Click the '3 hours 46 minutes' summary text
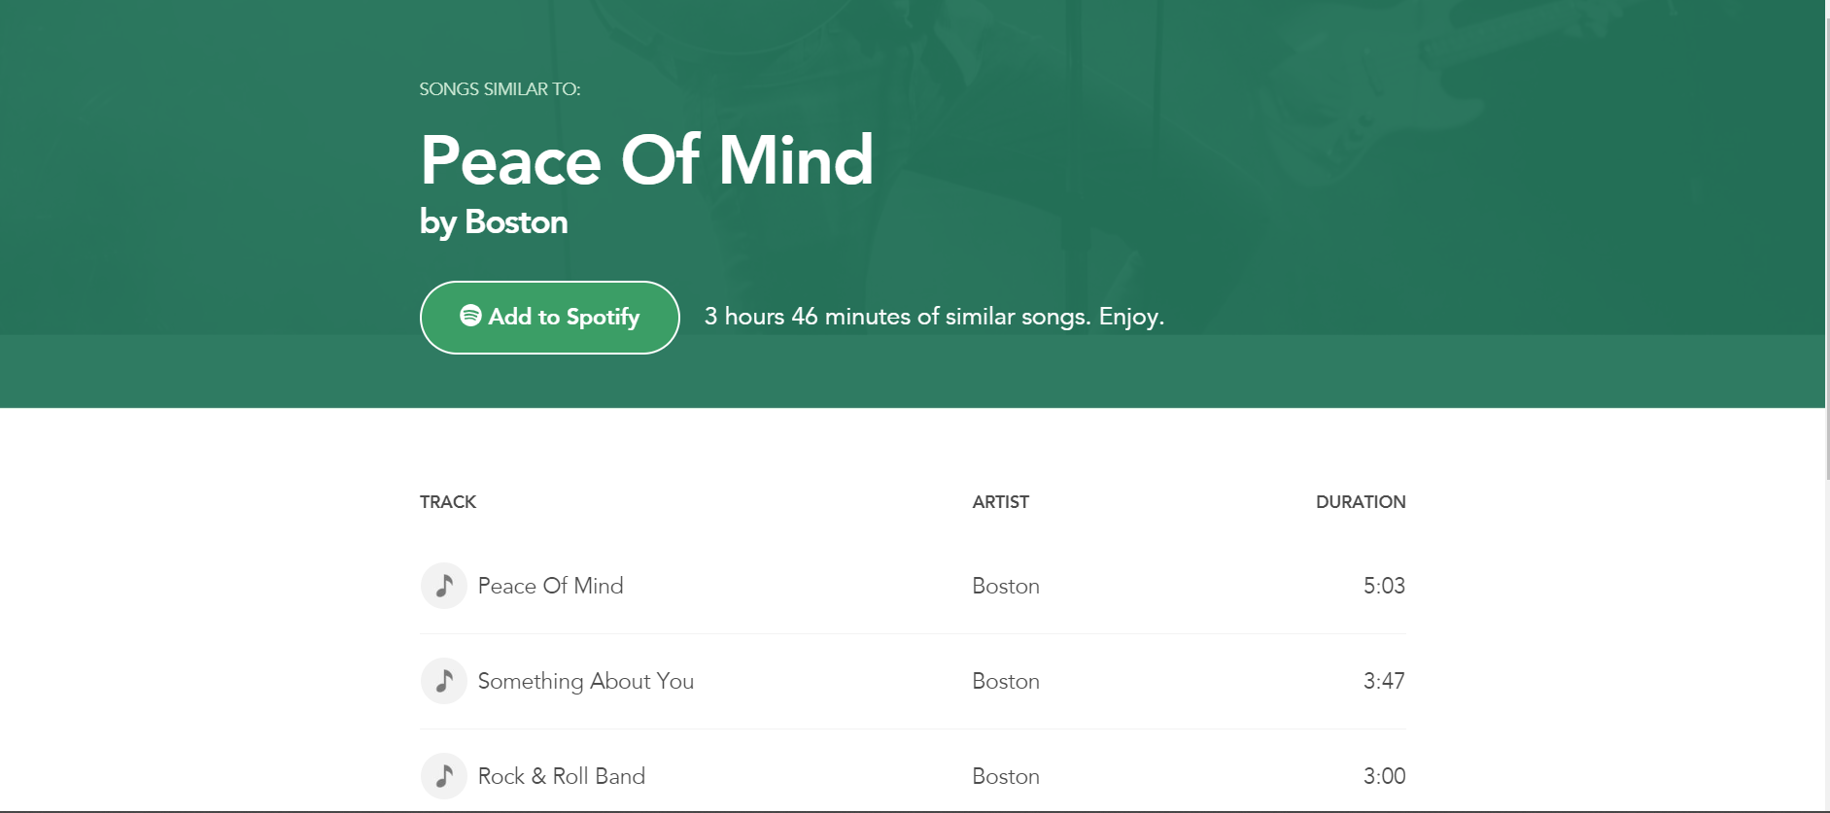Viewport: 1830px width, 813px height. [934, 317]
